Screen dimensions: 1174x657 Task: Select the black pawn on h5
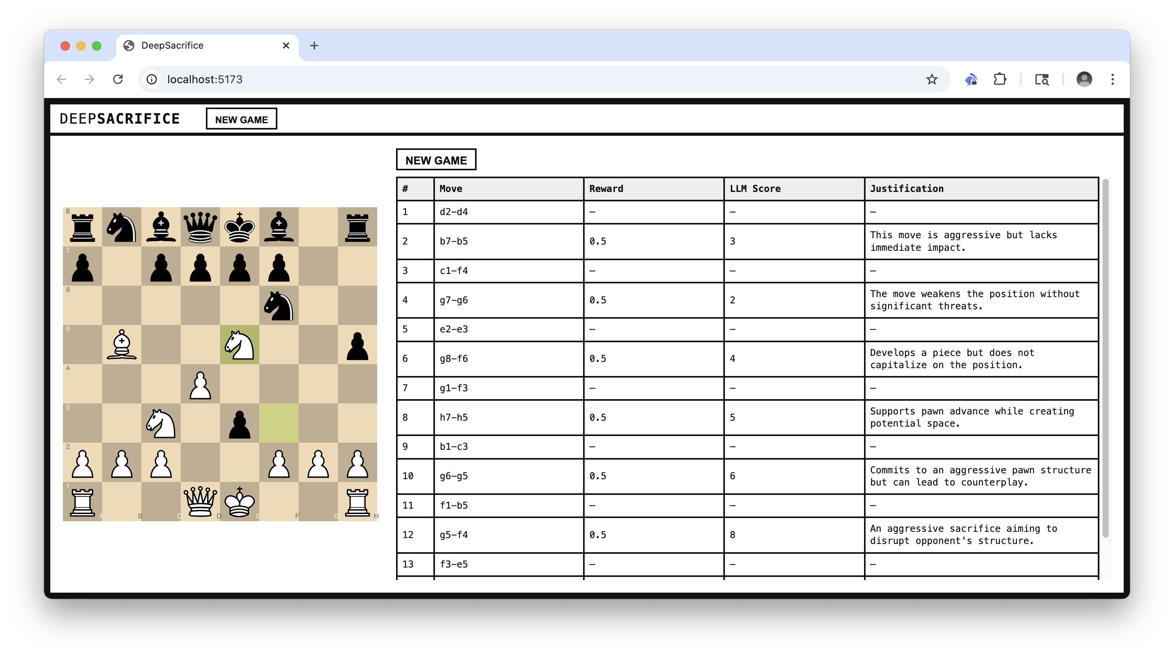357,345
